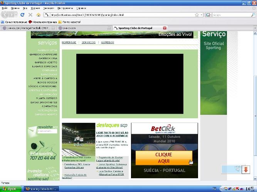The height and width of the screenshot is (192, 257).
Task: Switch to the Portugal Football tab
Action: pos(29,28)
